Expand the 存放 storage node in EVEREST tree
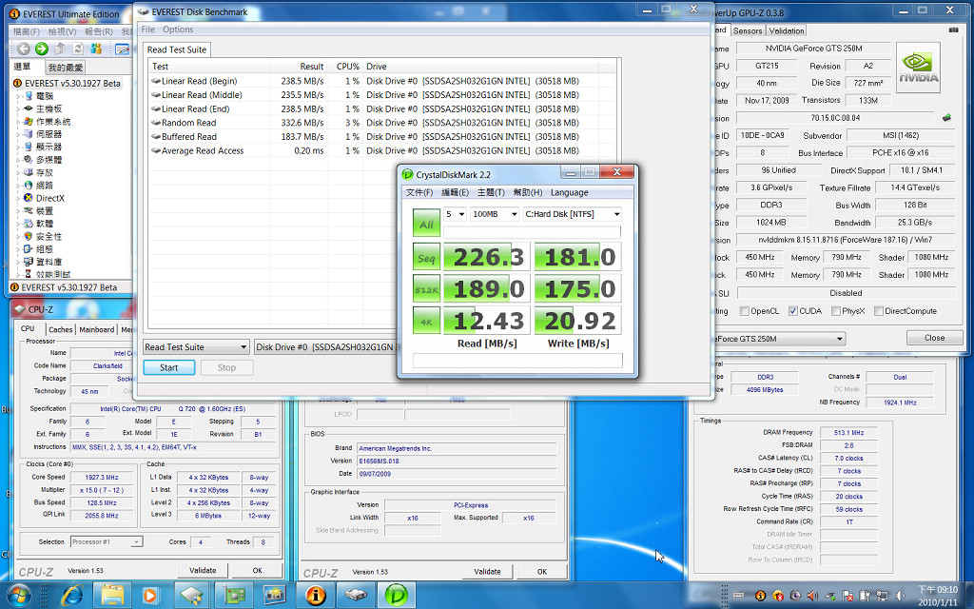 [x=19, y=173]
